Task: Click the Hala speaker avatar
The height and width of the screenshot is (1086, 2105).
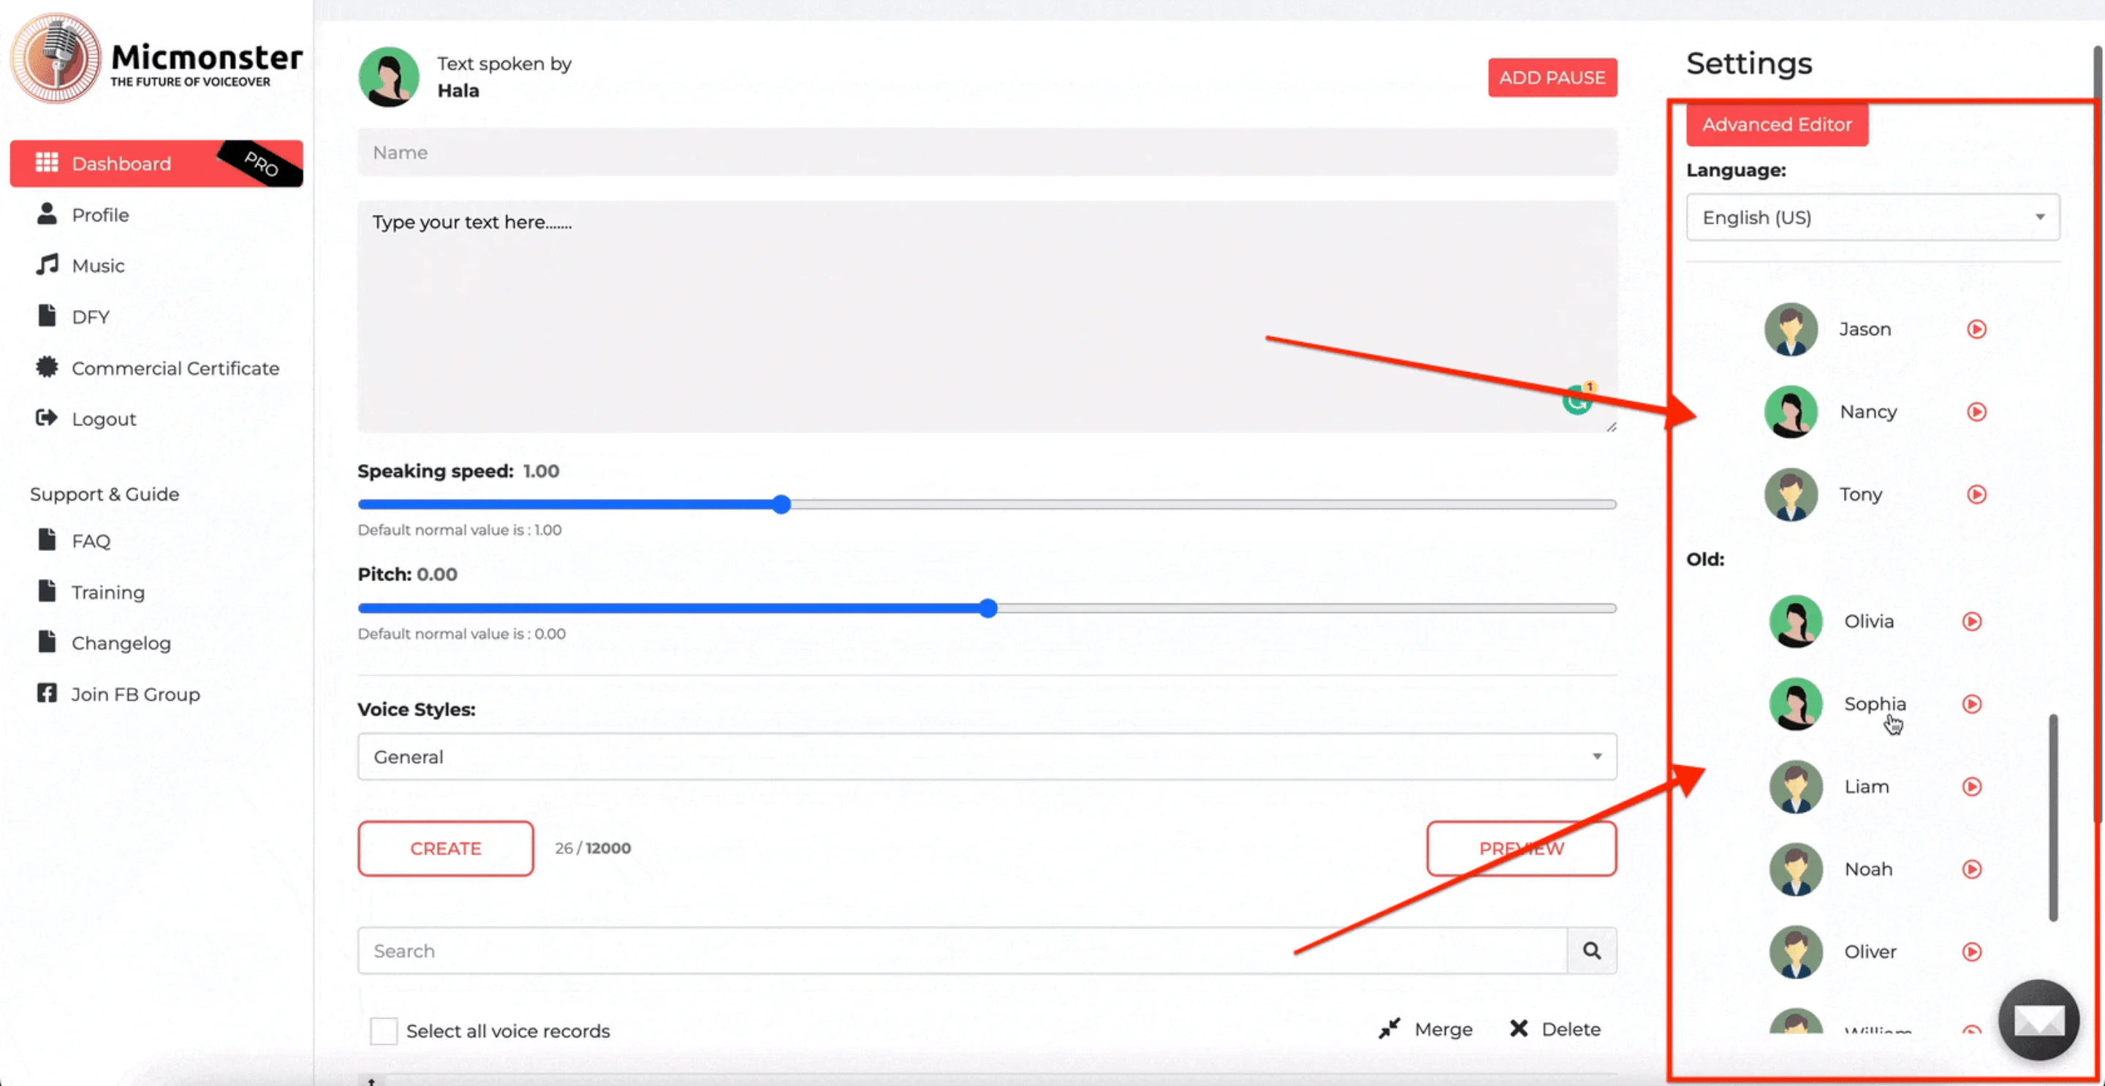Action: (389, 77)
